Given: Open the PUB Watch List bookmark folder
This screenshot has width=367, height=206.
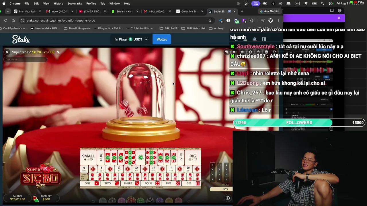Looking at the screenshot, I should click(x=193, y=28).
